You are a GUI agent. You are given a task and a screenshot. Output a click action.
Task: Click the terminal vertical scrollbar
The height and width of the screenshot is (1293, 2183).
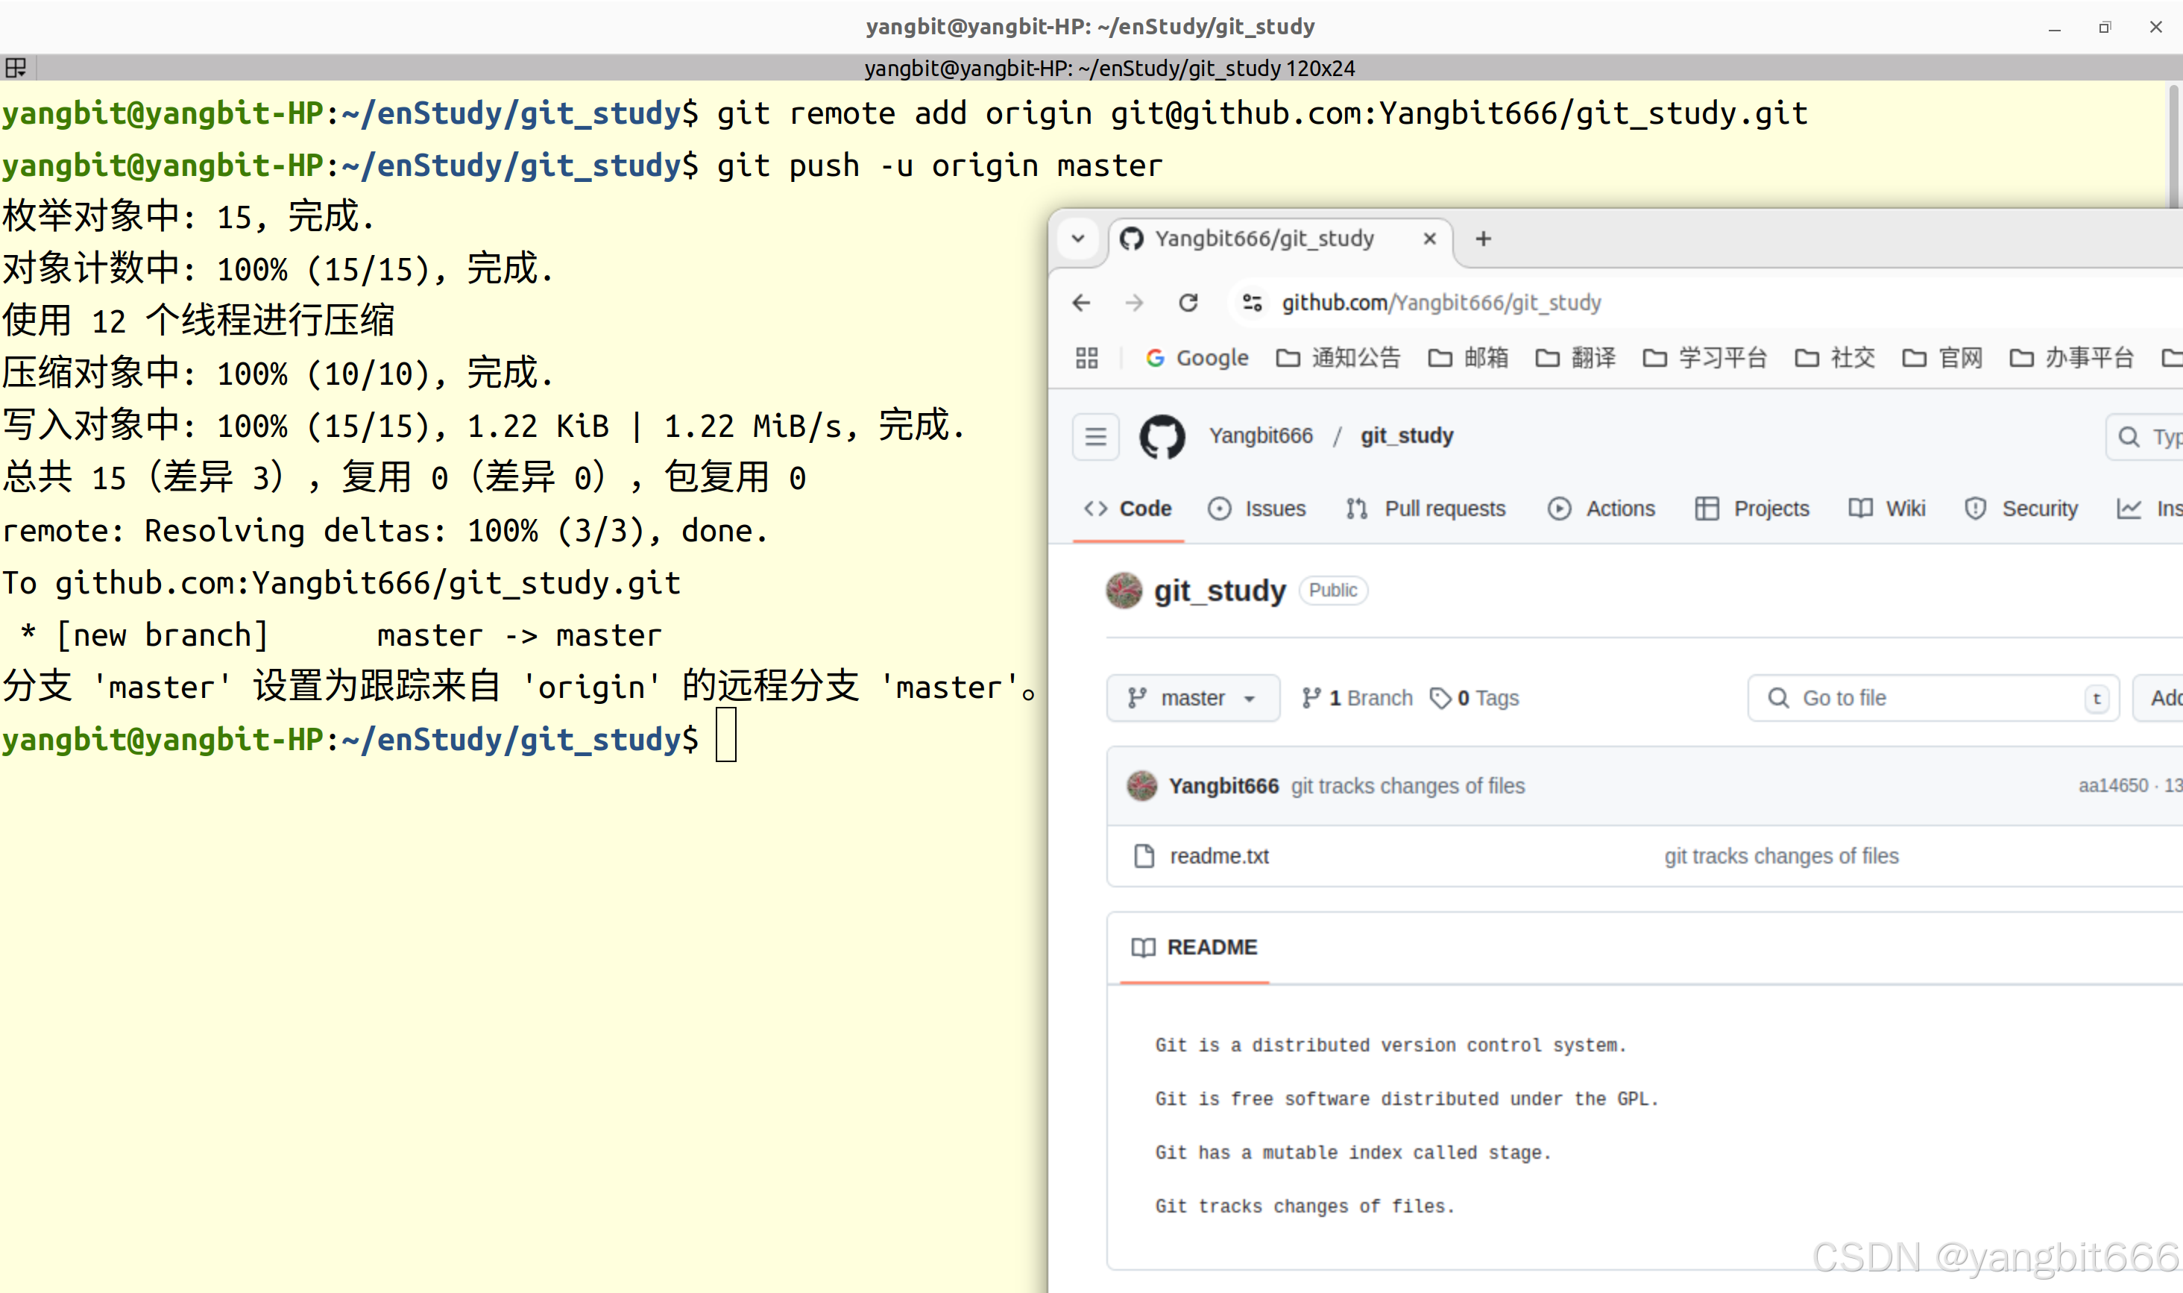coord(2173,144)
